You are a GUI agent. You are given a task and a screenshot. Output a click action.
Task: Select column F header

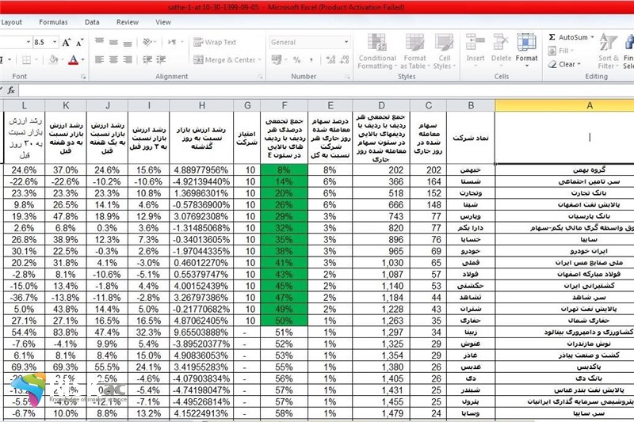[285, 105]
